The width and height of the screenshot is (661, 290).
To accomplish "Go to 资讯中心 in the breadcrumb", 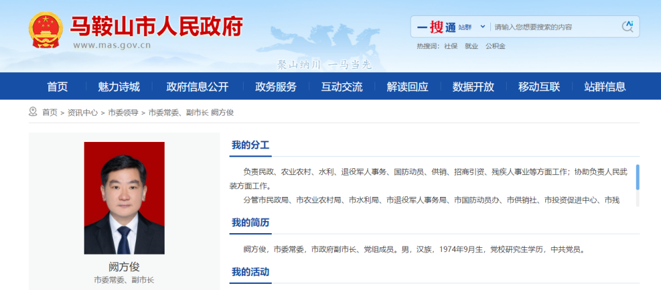I will point(83,113).
